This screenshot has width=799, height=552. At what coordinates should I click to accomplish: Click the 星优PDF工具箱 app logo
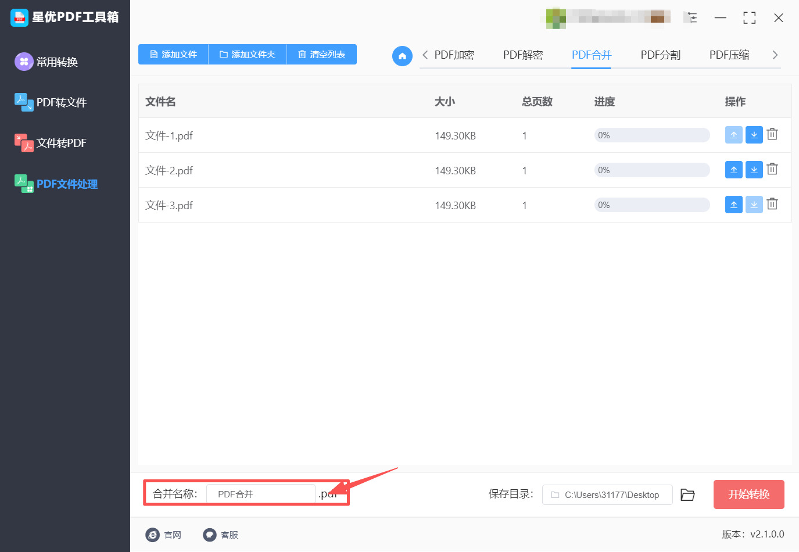tap(19, 17)
